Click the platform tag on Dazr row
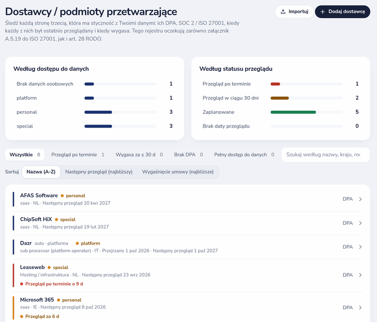Viewport: 377px width, 322px height. coord(88,244)
